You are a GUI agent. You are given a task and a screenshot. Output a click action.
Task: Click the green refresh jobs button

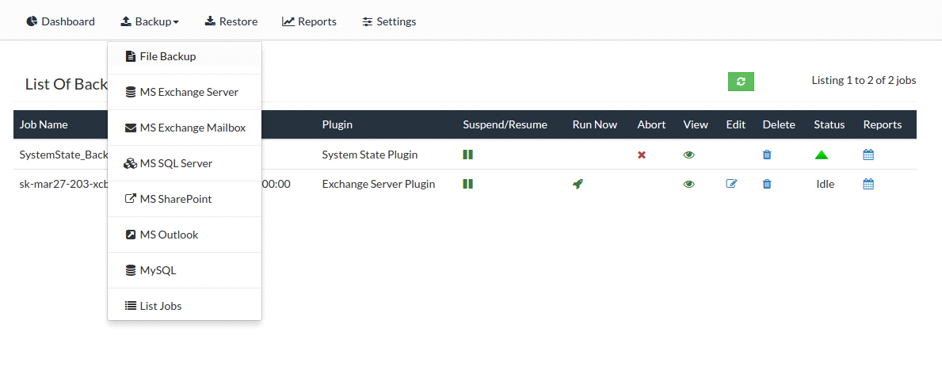tap(741, 82)
